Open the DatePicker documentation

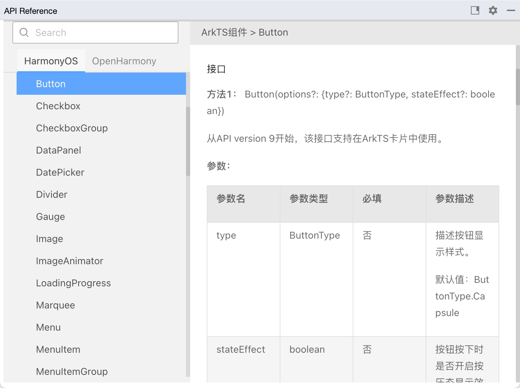60,173
